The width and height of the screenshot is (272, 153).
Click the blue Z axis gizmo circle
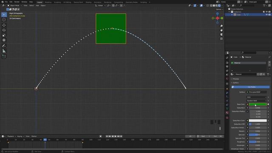tap(217, 14)
